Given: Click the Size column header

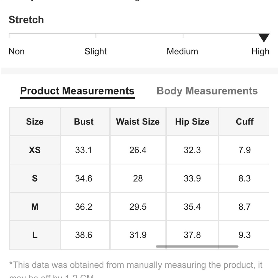Looking at the screenshot, I should (x=35, y=122).
